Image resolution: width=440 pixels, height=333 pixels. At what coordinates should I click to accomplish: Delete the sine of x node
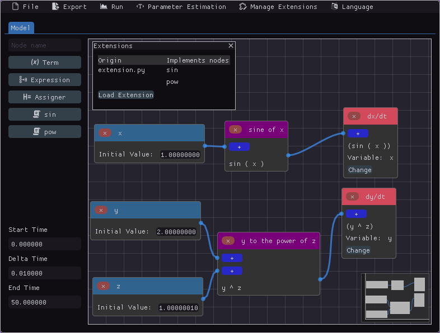(x=236, y=130)
